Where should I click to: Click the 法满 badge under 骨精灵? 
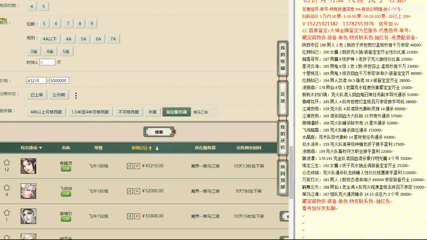click(x=66, y=169)
